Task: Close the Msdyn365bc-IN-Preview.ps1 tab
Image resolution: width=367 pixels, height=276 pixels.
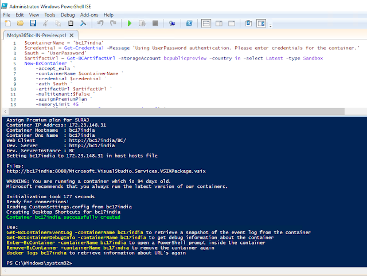Action: (72, 36)
